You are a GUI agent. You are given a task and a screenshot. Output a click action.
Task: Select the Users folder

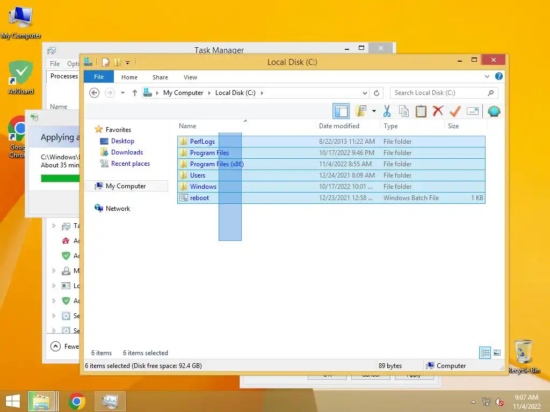331,175
